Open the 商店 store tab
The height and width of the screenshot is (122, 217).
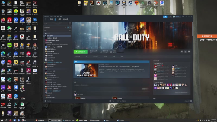(x=51, y=19)
